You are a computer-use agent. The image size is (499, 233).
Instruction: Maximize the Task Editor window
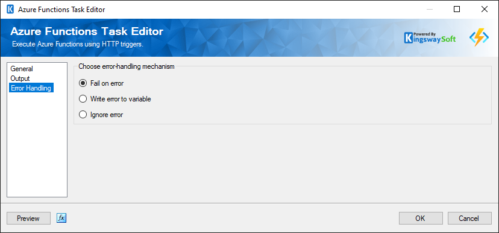[x=457, y=9]
